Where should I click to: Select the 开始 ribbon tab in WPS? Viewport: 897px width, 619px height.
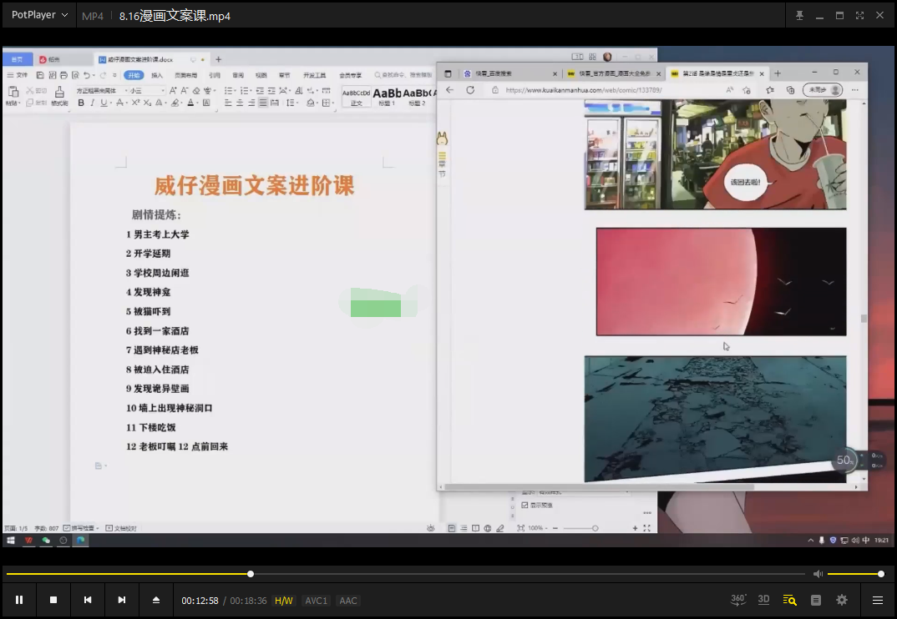pos(134,75)
